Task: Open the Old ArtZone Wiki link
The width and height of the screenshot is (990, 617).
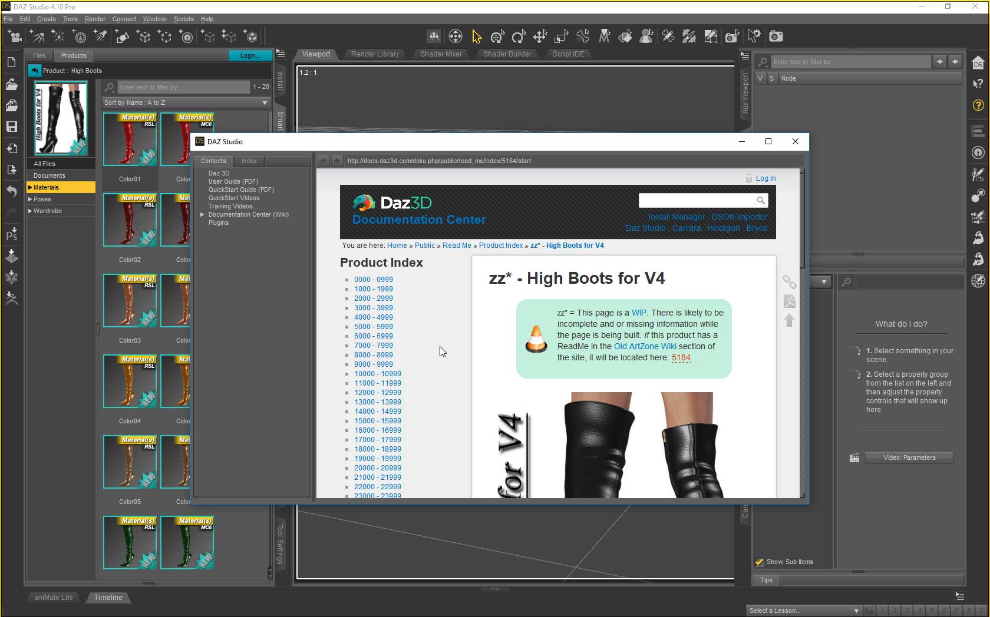Action: (645, 346)
